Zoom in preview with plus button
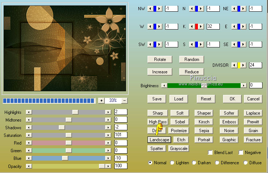The height and width of the screenshot is (173, 268). tap(102, 101)
